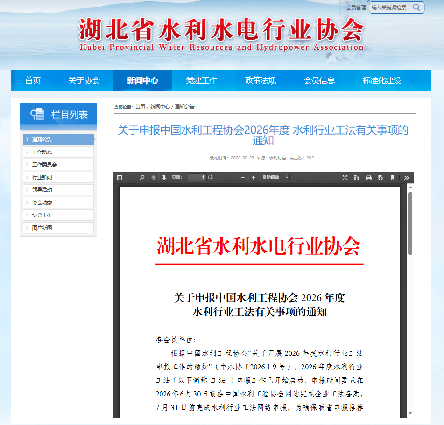Go to the next PDF page
Image resolution: width=444 pixels, height=425 pixels.
click(x=164, y=178)
